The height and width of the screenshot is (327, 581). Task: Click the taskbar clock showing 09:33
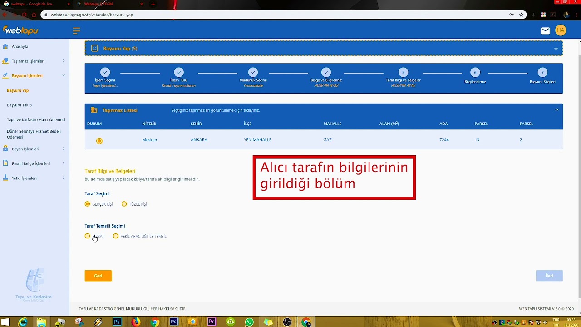click(x=571, y=320)
